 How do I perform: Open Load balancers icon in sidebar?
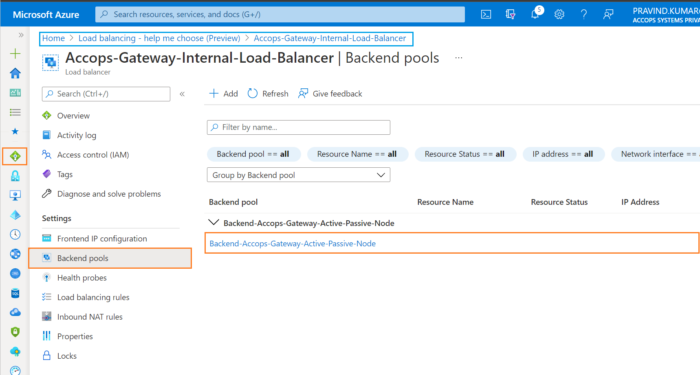[15, 156]
